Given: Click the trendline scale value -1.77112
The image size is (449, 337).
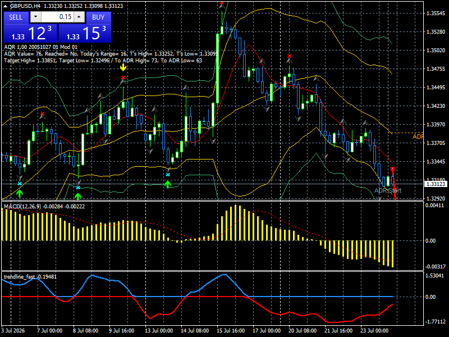Looking at the screenshot, I should point(436,321).
